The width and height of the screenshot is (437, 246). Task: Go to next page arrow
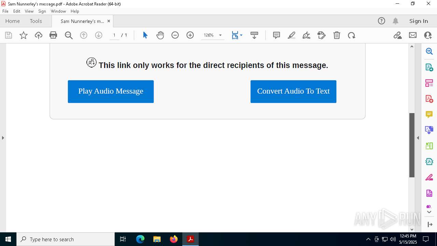pos(99,35)
